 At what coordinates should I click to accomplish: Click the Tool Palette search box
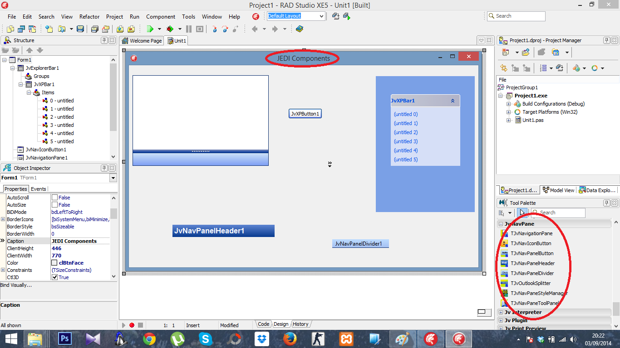click(x=559, y=213)
